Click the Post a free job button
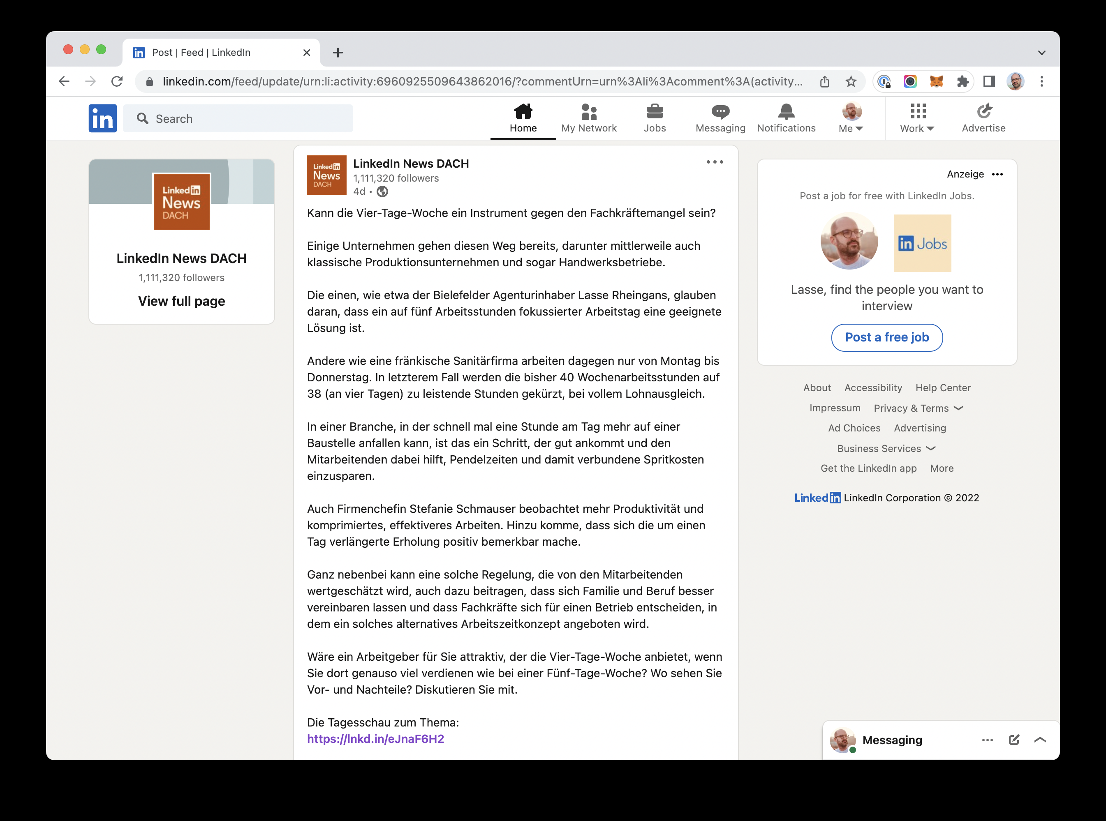The height and width of the screenshot is (821, 1106). pyautogui.click(x=887, y=337)
